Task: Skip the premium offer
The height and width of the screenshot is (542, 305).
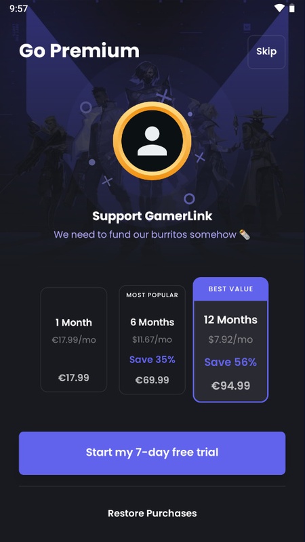Action: pos(266,52)
